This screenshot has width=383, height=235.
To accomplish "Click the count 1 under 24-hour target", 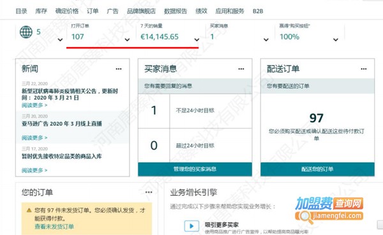I will (x=154, y=110).
